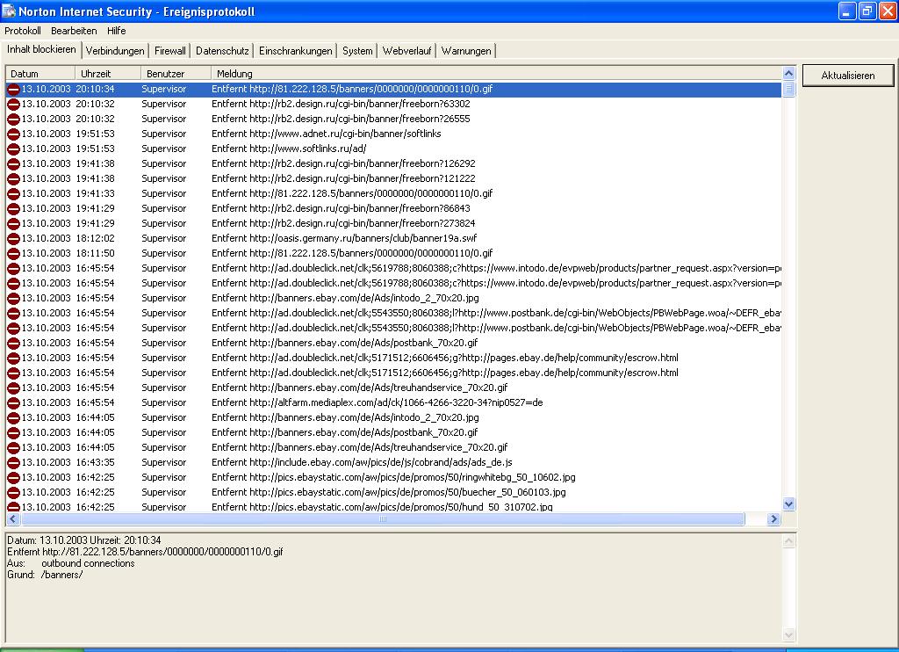This screenshot has height=652, width=899.
Task: Click blocked icon on freeborn?63302 row
Action: click(x=13, y=105)
